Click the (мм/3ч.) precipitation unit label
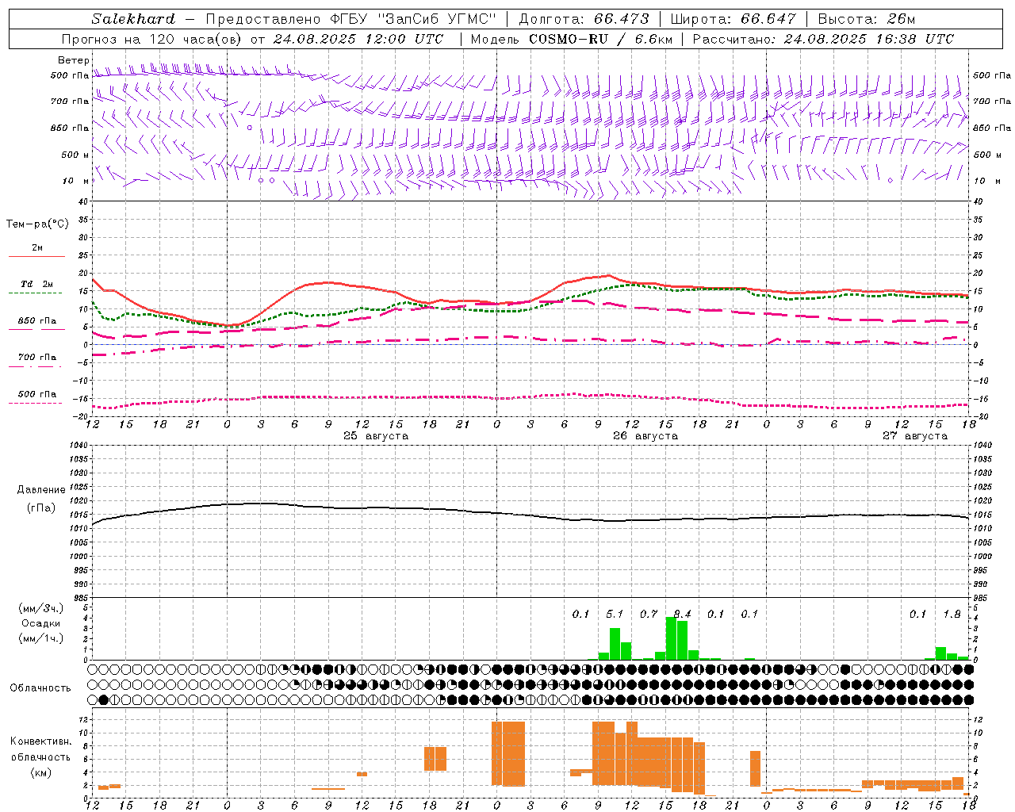This screenshot has height=812, width=1015. coord(40,608)
